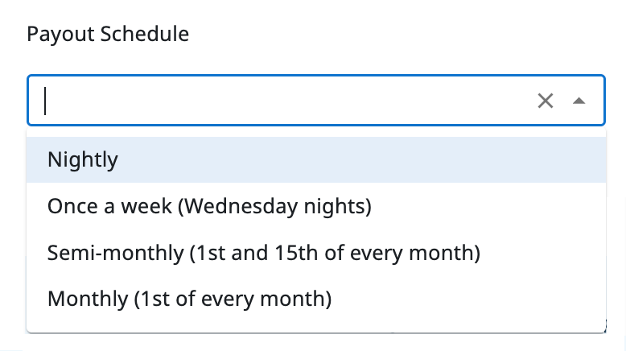The image size is (626, 351).
Task: Toggle the dropdown via the triangle arrow
Action: [579, 101]
